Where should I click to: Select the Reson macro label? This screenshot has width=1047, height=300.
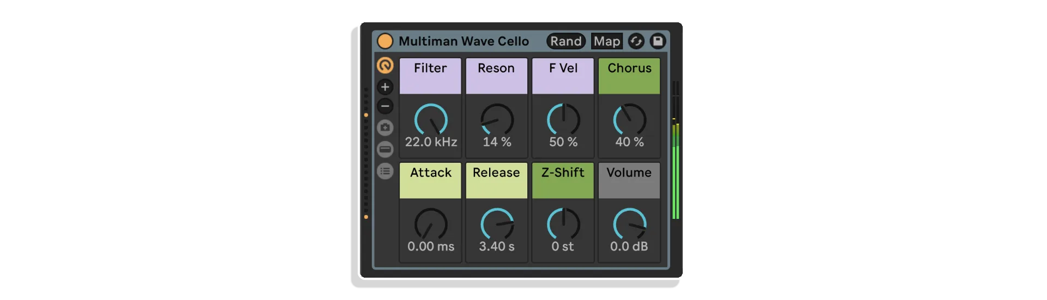496,76
